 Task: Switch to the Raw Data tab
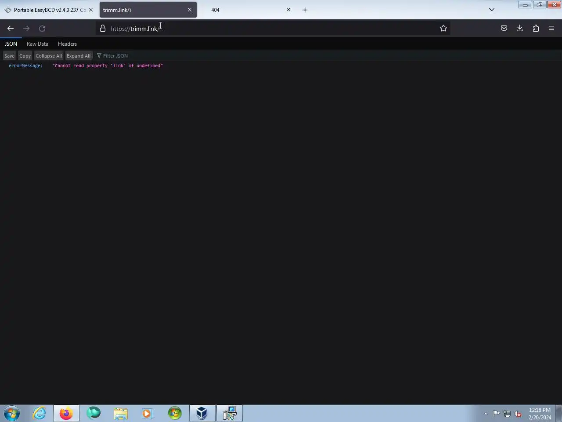pyautogui.click(x=37, y=44)
